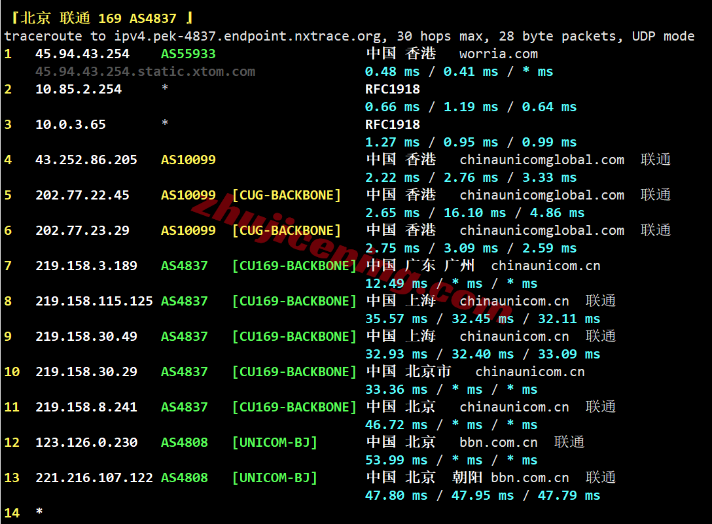Click IP 219.158.115.125
The width and height of the screenshot is (712, 524).
(94, 302)
